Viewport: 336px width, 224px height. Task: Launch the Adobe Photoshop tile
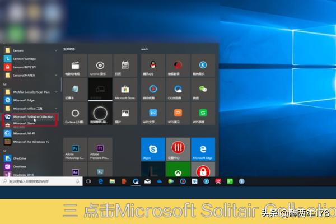75,149
